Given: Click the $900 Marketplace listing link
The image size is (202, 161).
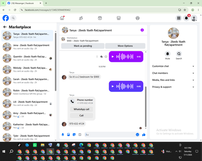Looking at the screenshot, I should 82,41.
